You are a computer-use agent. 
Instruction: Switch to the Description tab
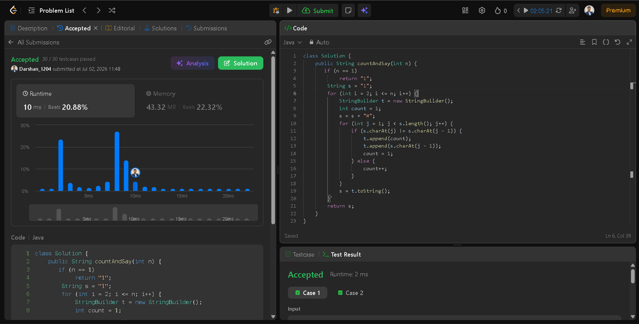tap(28, 28)
